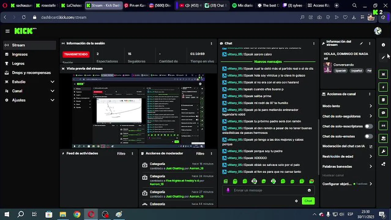Viewport: 391px width, 220px height.
Task: Switch to the Stream - Kick Dashboard browser tab
Action: 103,5
